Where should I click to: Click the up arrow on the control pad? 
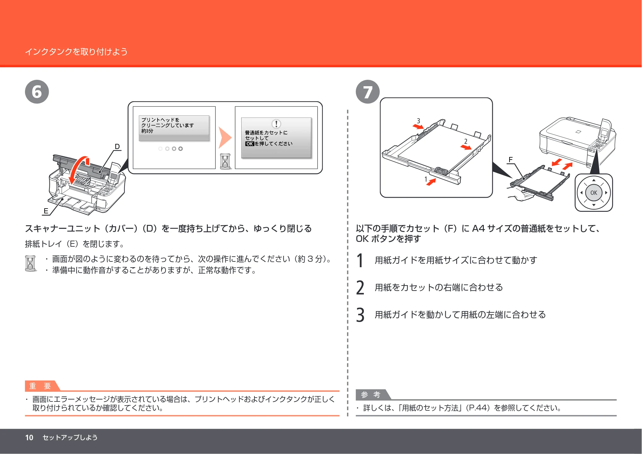[594, 180]
